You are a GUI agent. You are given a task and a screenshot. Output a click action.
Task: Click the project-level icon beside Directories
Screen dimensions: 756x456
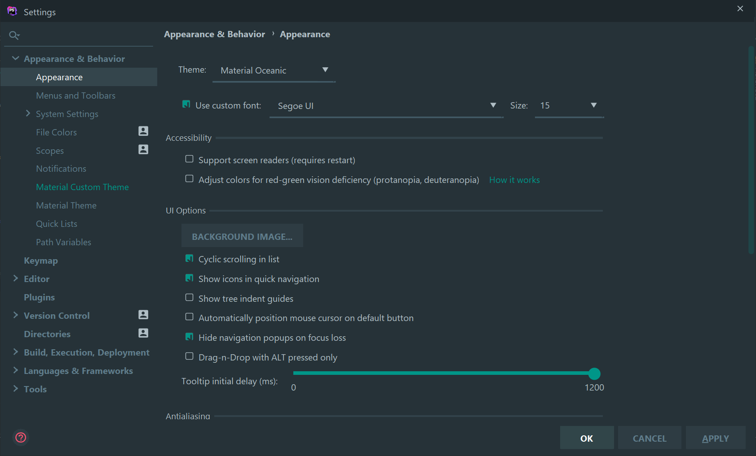[x=143, y=333]
